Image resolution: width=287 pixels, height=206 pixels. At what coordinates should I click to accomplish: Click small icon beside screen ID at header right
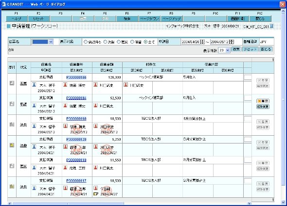point(271,26)
